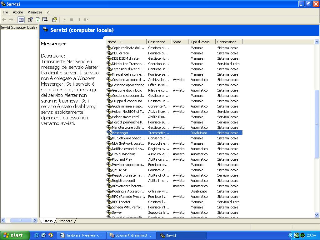Click services list scroll down arrow
Image resolution: width=320 pixels, height=240 pixels.
(x=317, y=215)
